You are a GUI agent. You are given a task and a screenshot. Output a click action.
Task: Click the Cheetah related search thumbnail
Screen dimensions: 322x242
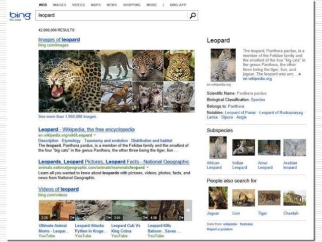click(295, 198)
